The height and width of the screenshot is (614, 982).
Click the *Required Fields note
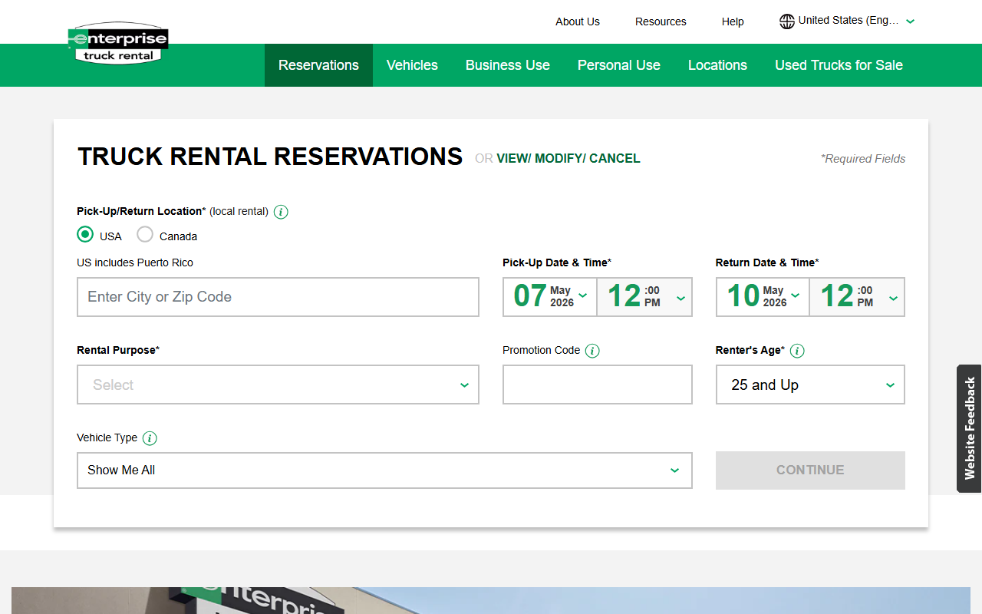click(863, 159)
